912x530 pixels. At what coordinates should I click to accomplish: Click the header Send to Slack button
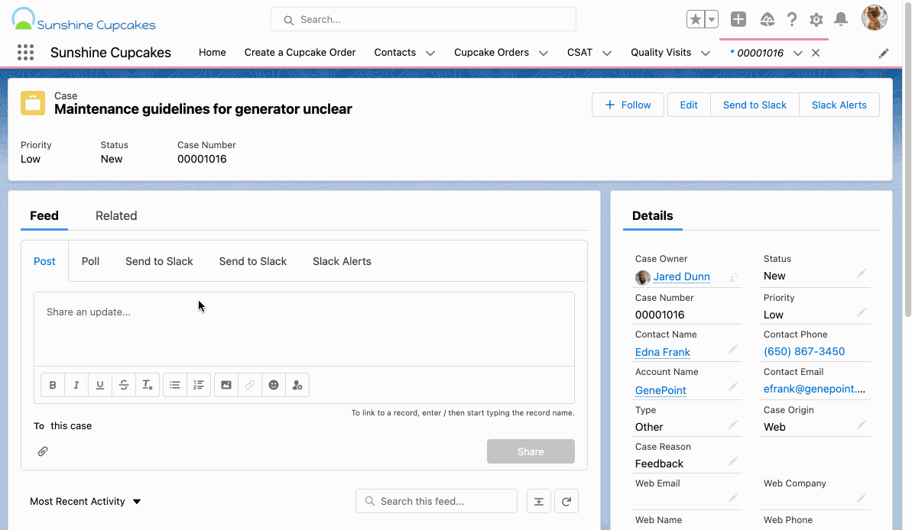tap(755, 105)
